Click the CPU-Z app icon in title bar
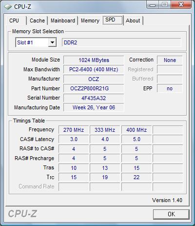195x226 pixels. pyautogui.click(x=8, y=7)
